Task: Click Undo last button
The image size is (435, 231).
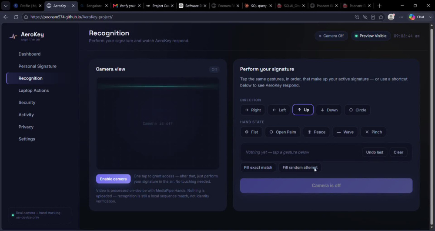Action: click(x=375, y=152)
